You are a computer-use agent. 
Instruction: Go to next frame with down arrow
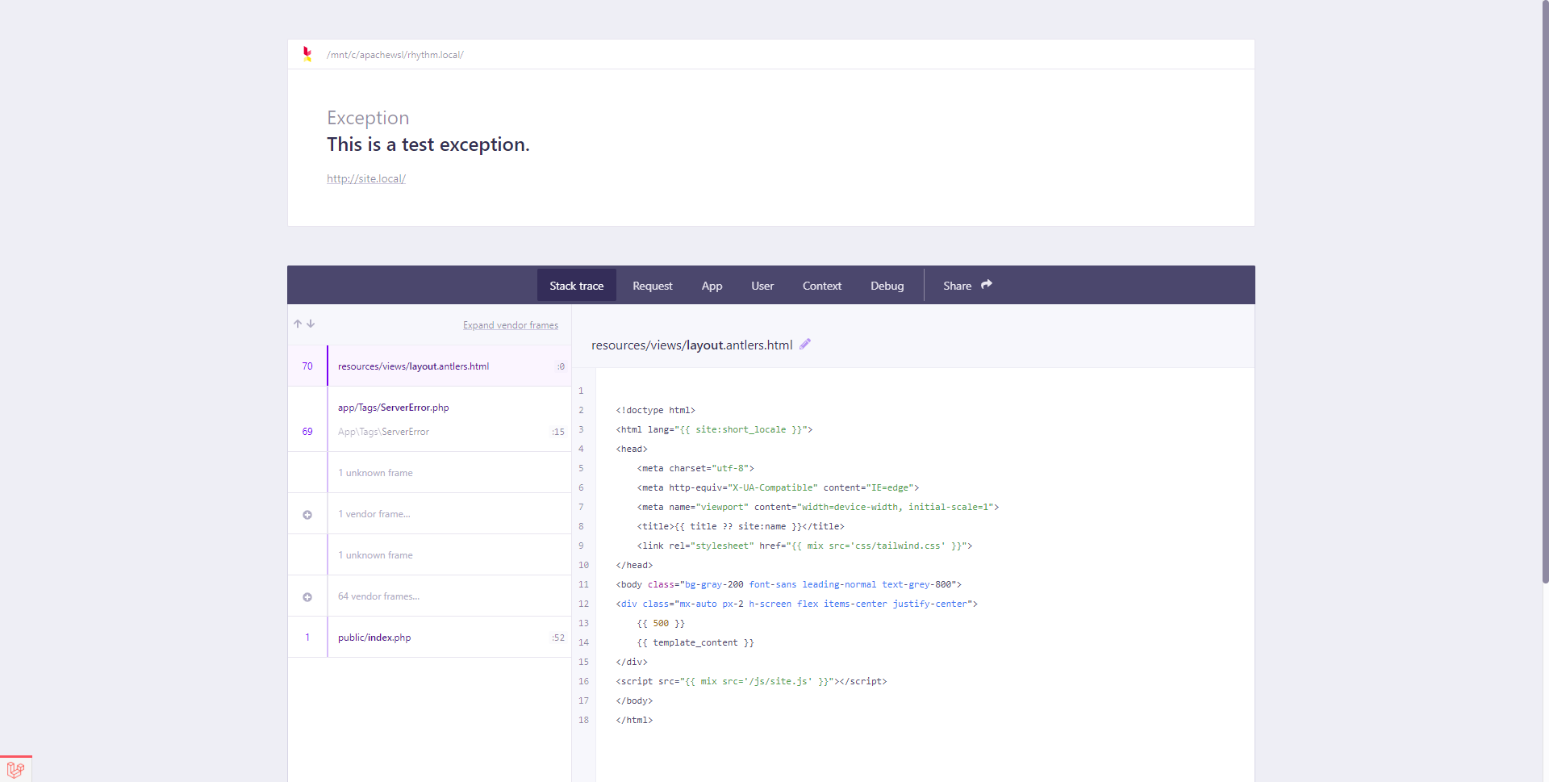click(x=311, y=324)
